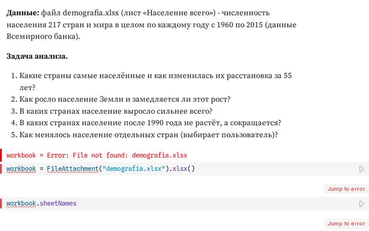This screenshot has width=369, height=231.
Task: Select list item on strongest population growth
Action: click(x=116, y=111)
